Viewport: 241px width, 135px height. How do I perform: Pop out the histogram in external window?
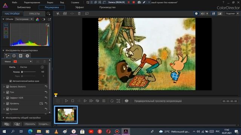pyautogui.click(x=49, y=19)
